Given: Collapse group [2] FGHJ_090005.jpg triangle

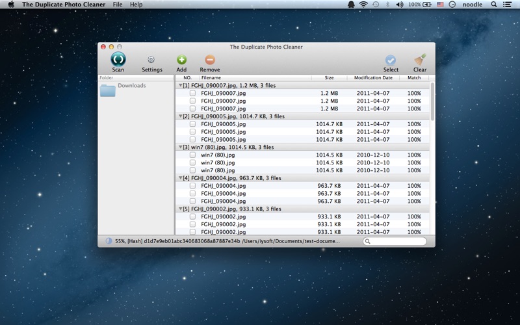Looking at the screenshot, I should point(181,116).
